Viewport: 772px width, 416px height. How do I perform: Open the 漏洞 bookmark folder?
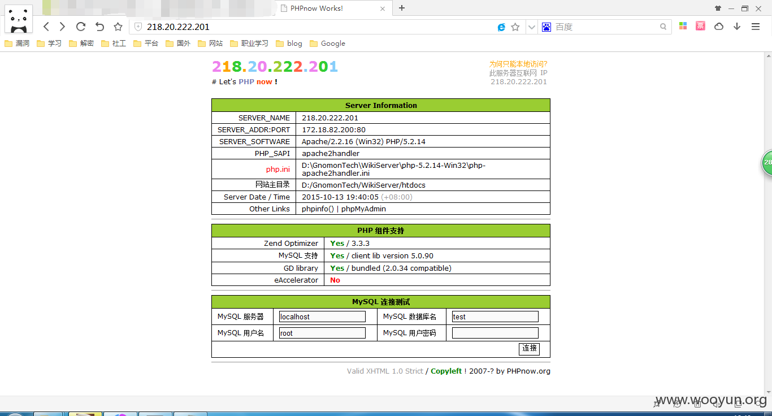pos(17,43)
